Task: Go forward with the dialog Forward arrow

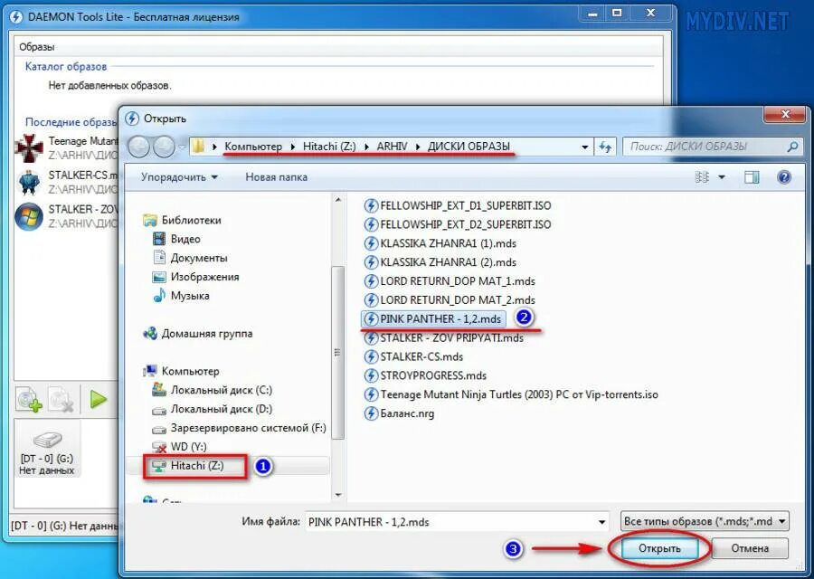Action: pos(164,147)
